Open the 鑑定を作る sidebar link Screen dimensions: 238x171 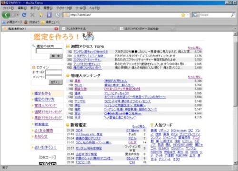(43, 94)
